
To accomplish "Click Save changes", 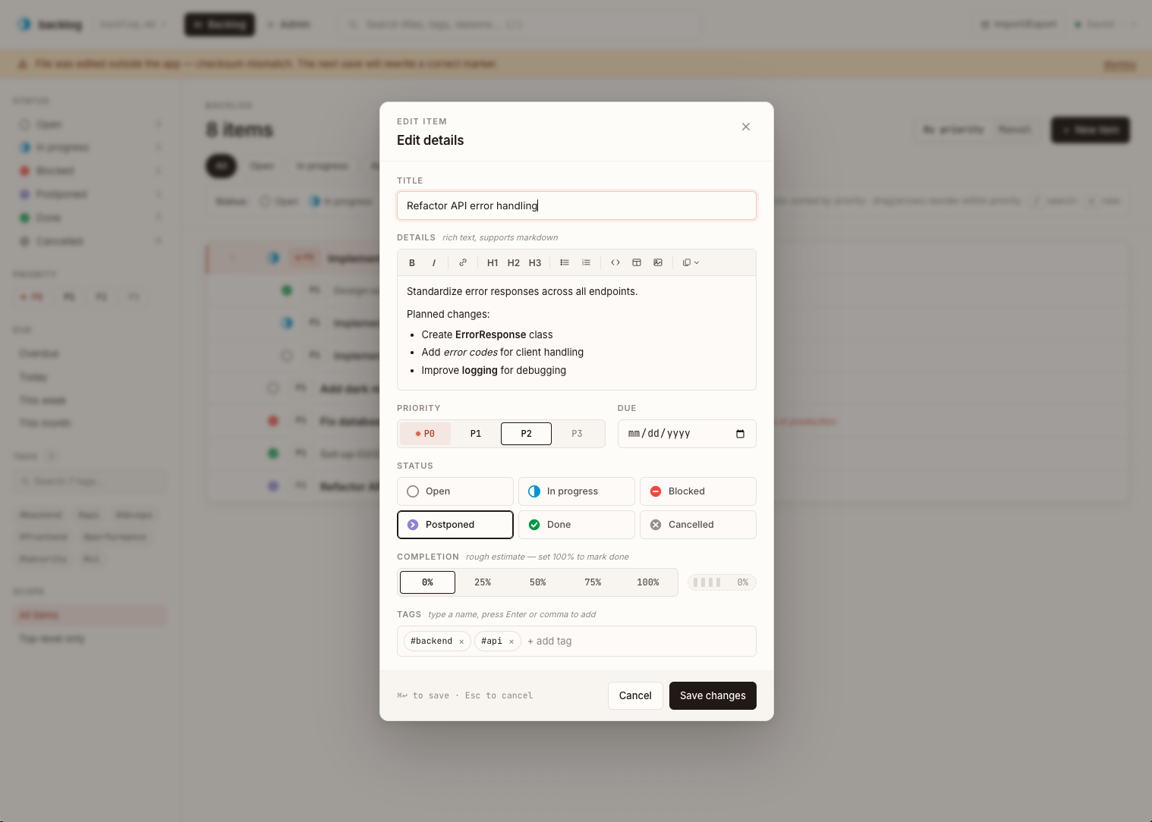I will point(713,695).
